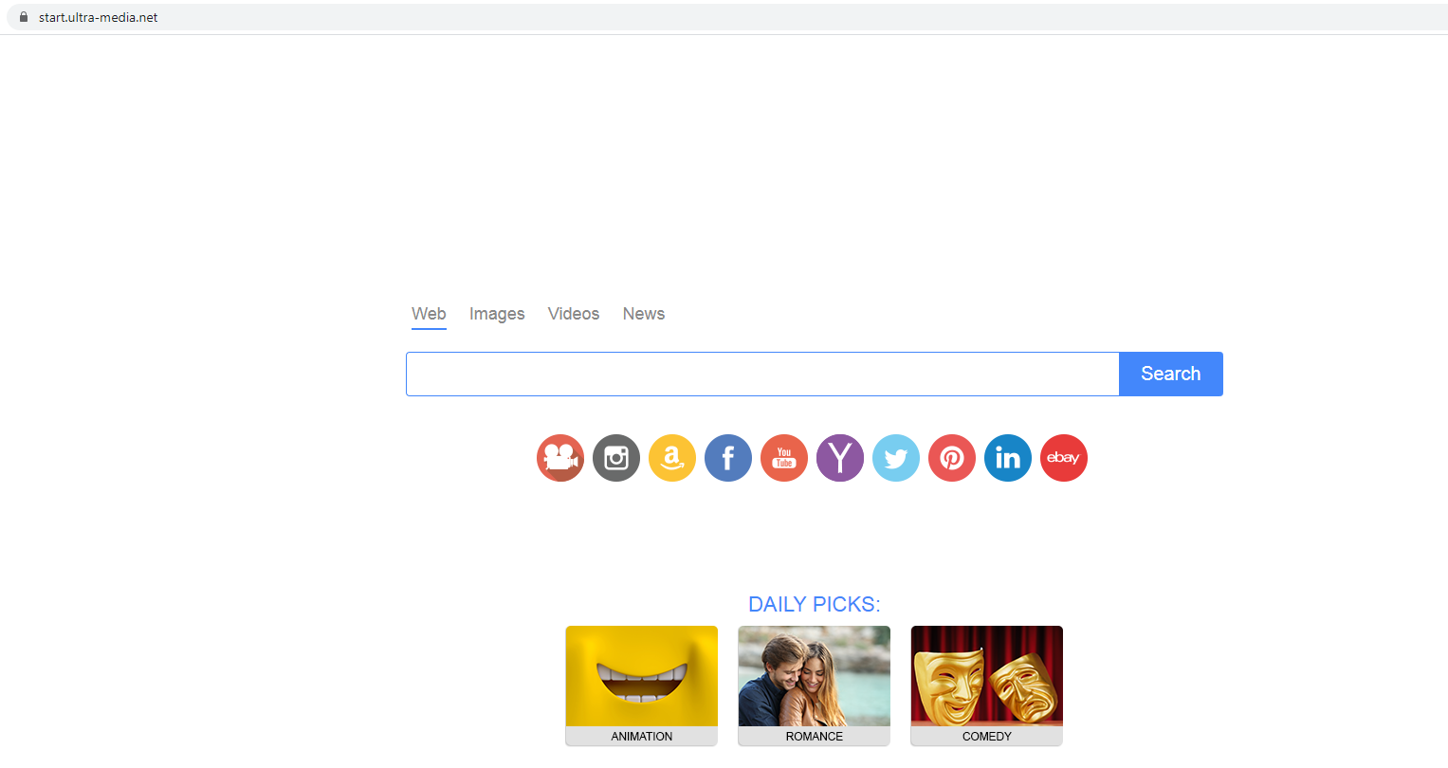
Task: Open the YouTube shortcut icon
Action: coord(784,458)
